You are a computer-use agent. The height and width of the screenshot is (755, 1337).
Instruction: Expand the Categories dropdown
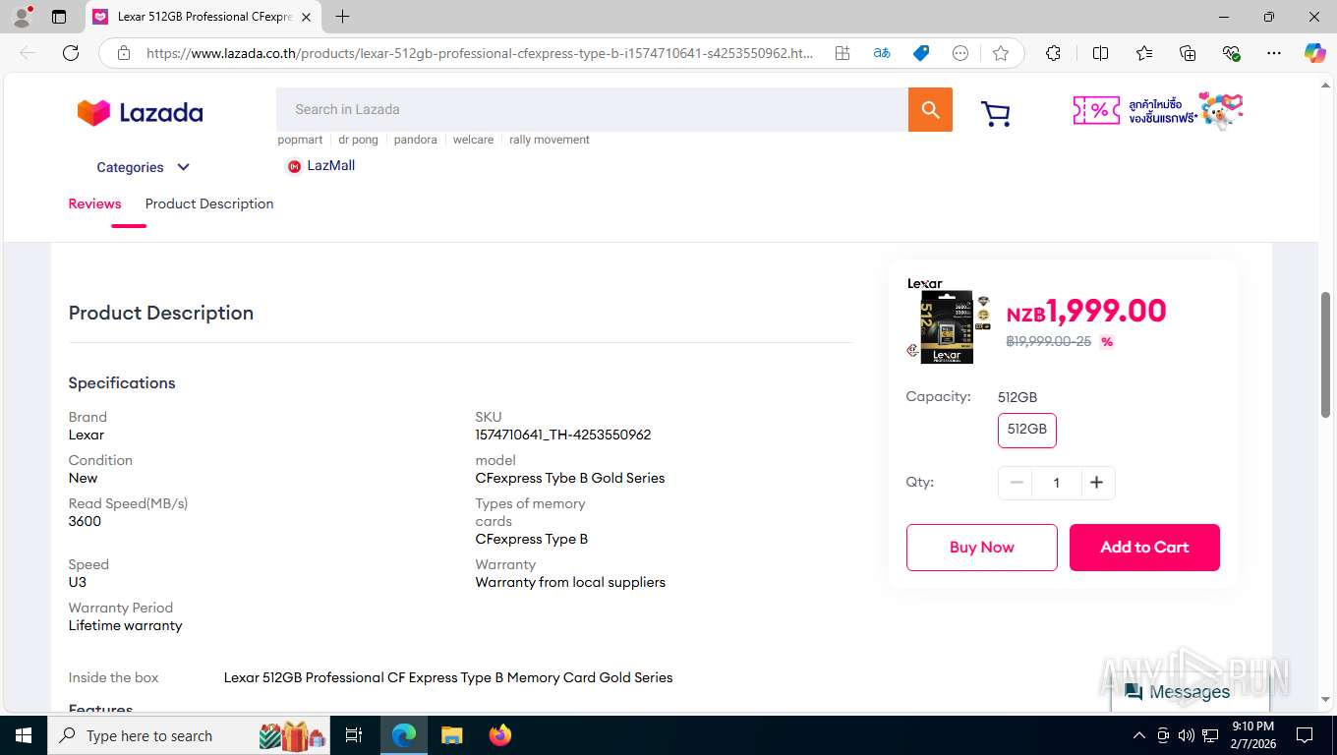[144, 167]
